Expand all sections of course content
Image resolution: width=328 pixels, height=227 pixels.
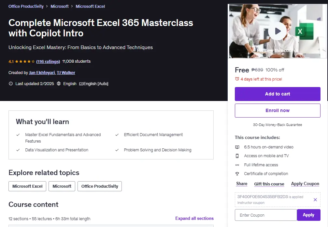tap(194, 219)
